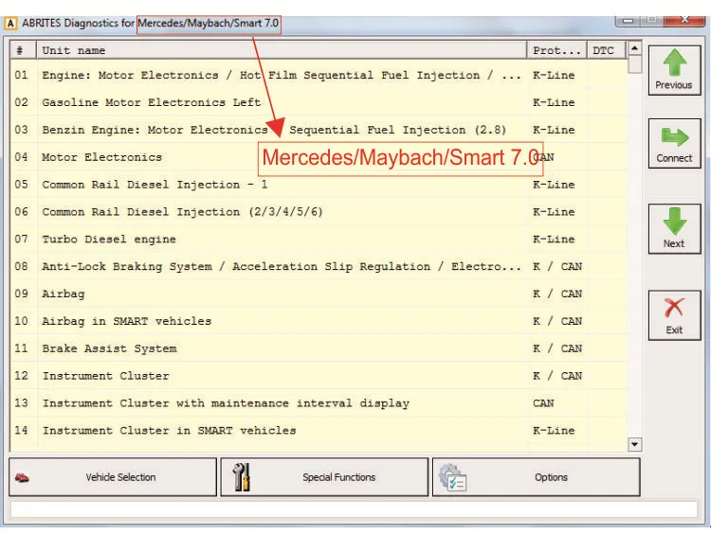Click scrollbar up arrow of unit list

coord(635,47)
